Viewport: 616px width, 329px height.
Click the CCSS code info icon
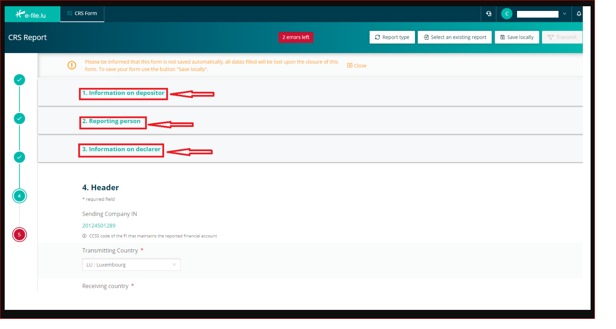click(x=84, y=236)
